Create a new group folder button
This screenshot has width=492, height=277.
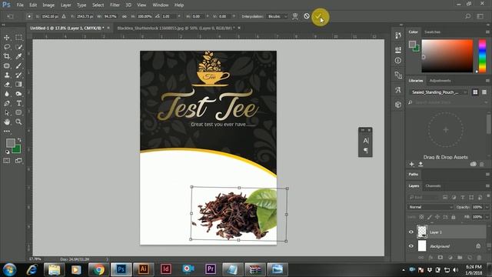[460, 258]
